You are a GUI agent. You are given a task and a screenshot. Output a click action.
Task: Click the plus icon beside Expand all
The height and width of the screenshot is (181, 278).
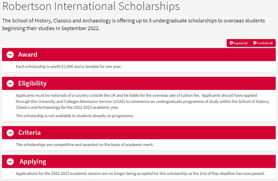pyautogui.click(x=231, y=43)
